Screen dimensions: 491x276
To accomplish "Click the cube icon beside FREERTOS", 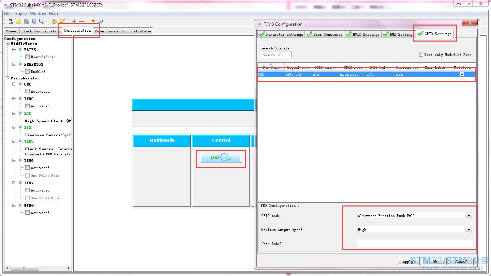I will 20,64.
